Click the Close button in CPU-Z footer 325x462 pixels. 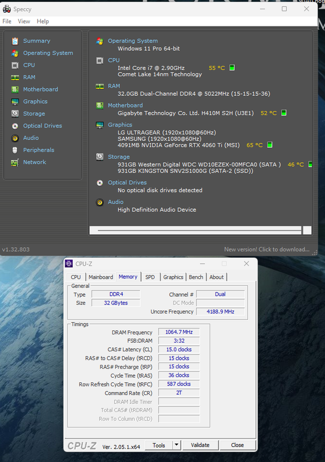(x=237, y=445)
